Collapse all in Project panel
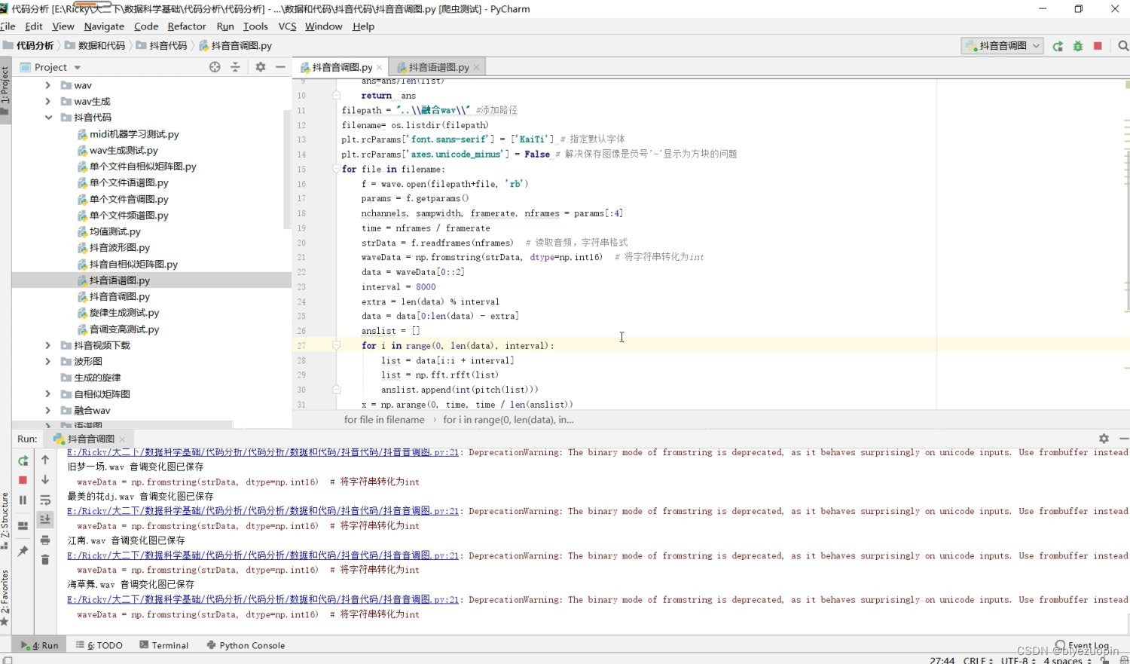This screenshot has width=1130, height=664. pos(235,67)
